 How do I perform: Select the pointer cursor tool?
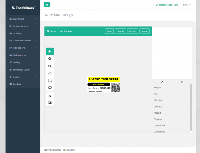[x=50, y=51]
